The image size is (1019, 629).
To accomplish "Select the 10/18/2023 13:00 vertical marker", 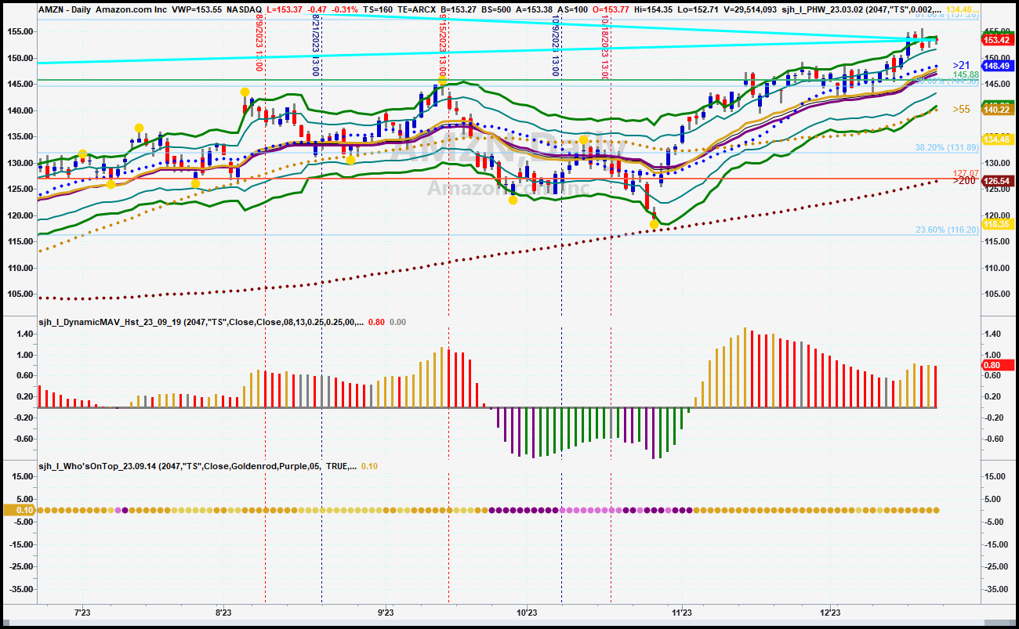I will pyautogui.click(x=604, y=47).
